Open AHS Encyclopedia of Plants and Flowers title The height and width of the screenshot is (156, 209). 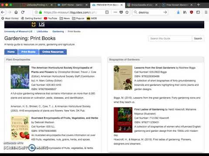point(62,70)
